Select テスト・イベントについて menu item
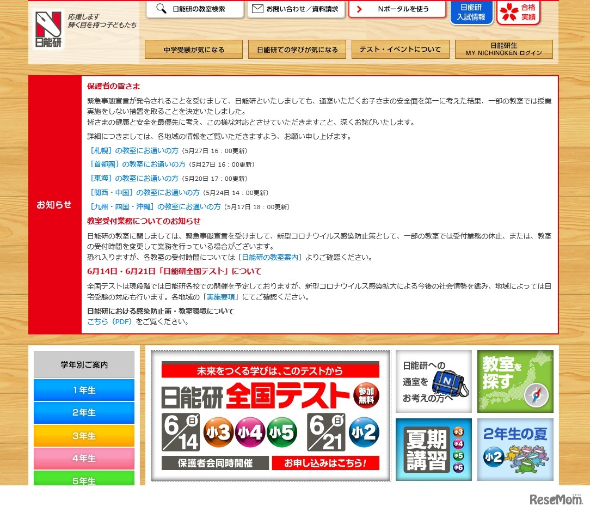The width and height of the screenshot is (590, 512). point(400,50)
